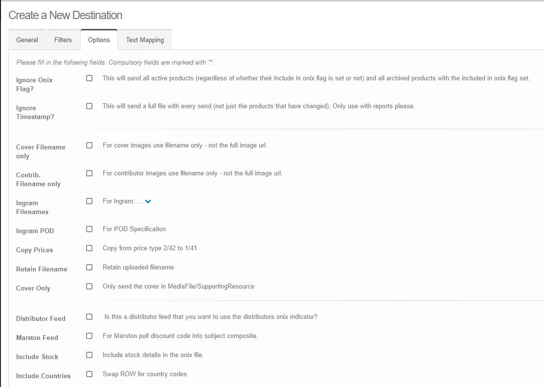544x387 pixels.
Task: Toggle the Marston Feed checkbox
Action: click(89, 336)
